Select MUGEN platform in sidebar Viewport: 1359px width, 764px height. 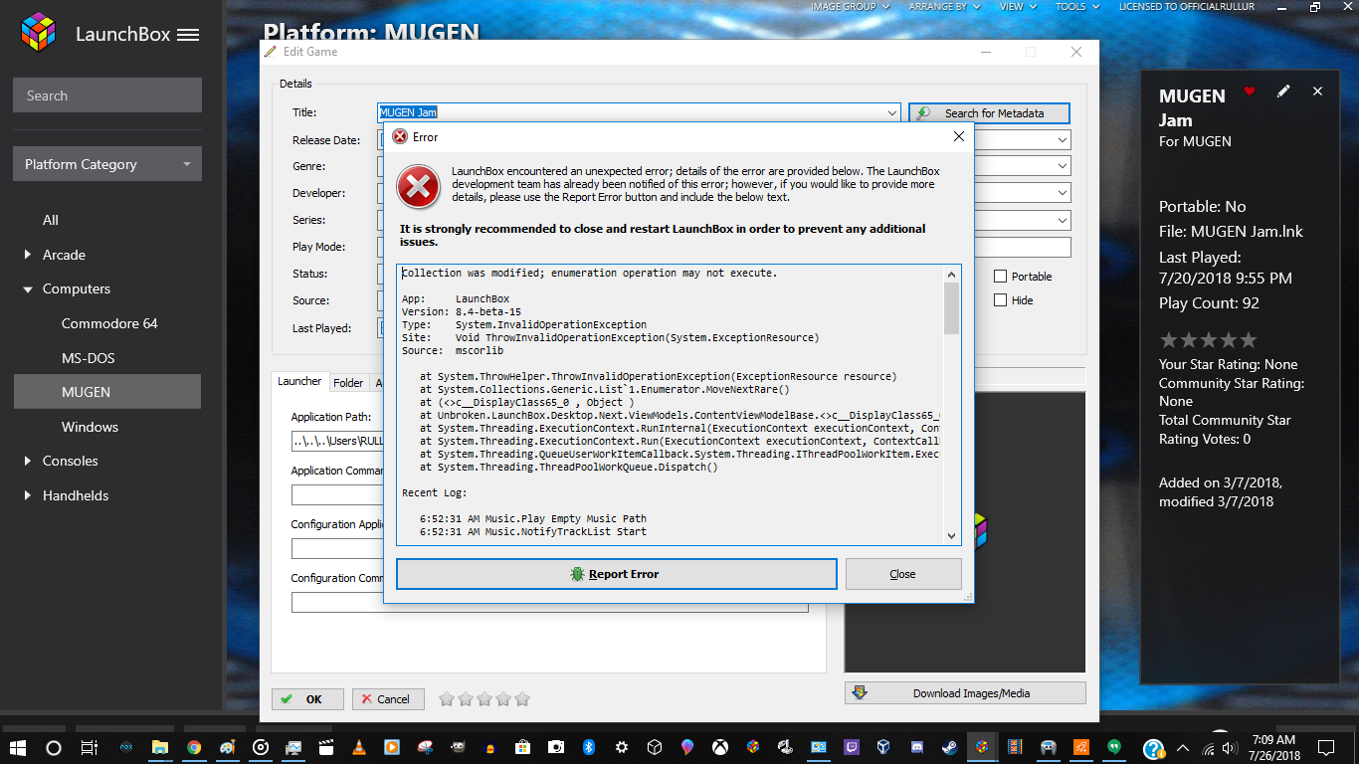coord(107,392)
